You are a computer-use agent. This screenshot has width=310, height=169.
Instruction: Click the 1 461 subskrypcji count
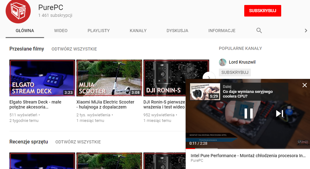(55, 15)
